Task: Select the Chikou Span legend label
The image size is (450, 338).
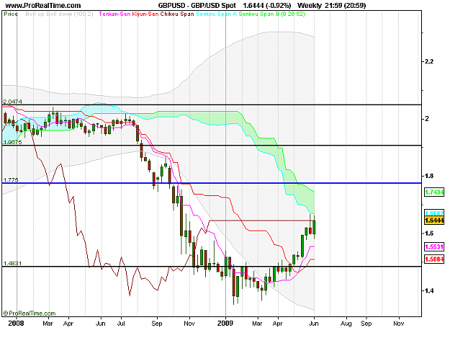Action: [177, 14]
